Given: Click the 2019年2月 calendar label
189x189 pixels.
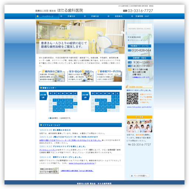Looking at the screenshot, I should (x=85, y=96).
